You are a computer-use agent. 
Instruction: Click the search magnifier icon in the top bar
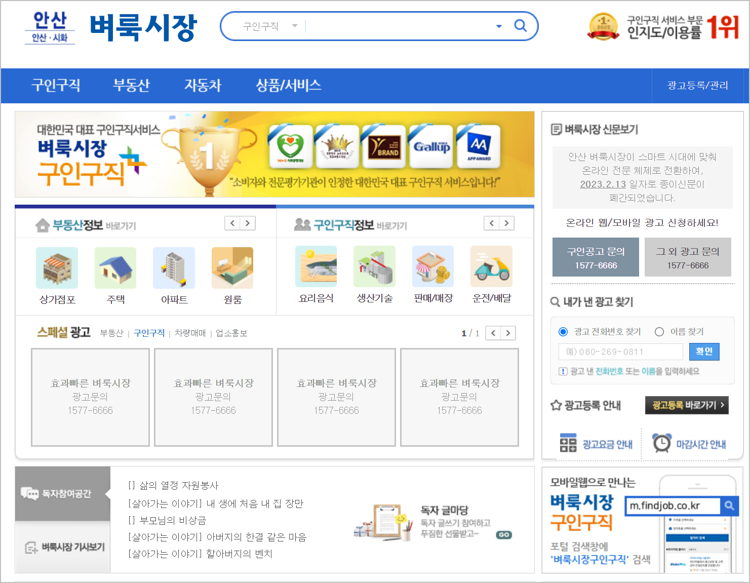click(520, 25)
